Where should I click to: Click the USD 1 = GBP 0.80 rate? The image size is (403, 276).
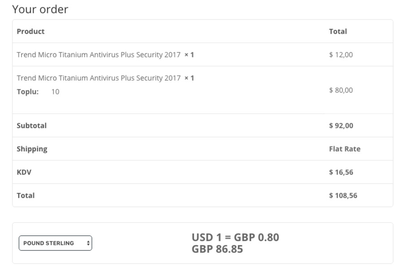[x=235, y=237]
